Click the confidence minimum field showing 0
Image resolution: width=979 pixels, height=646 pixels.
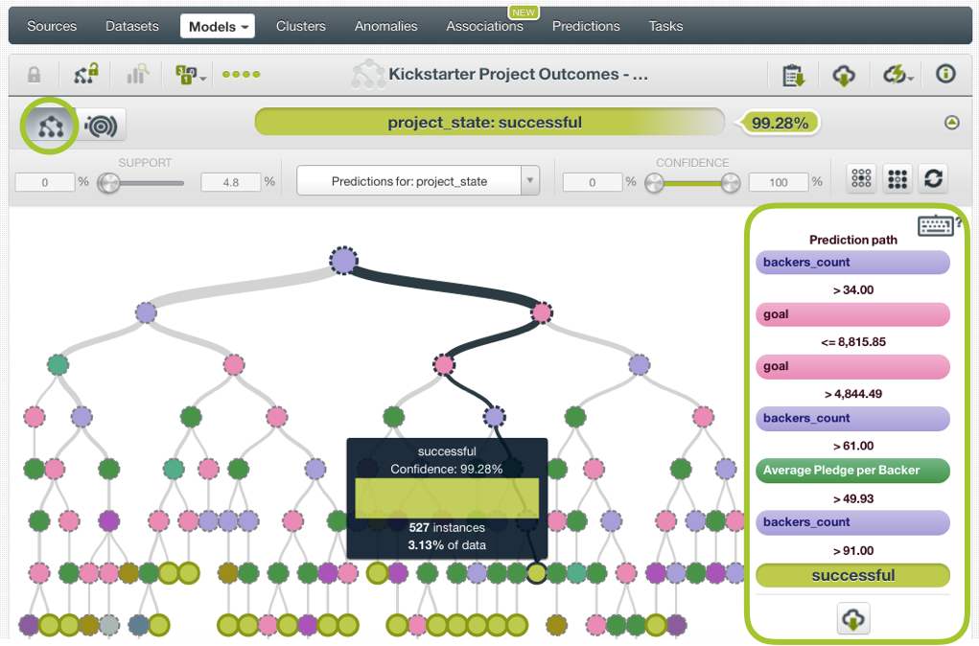coord(592,182)
